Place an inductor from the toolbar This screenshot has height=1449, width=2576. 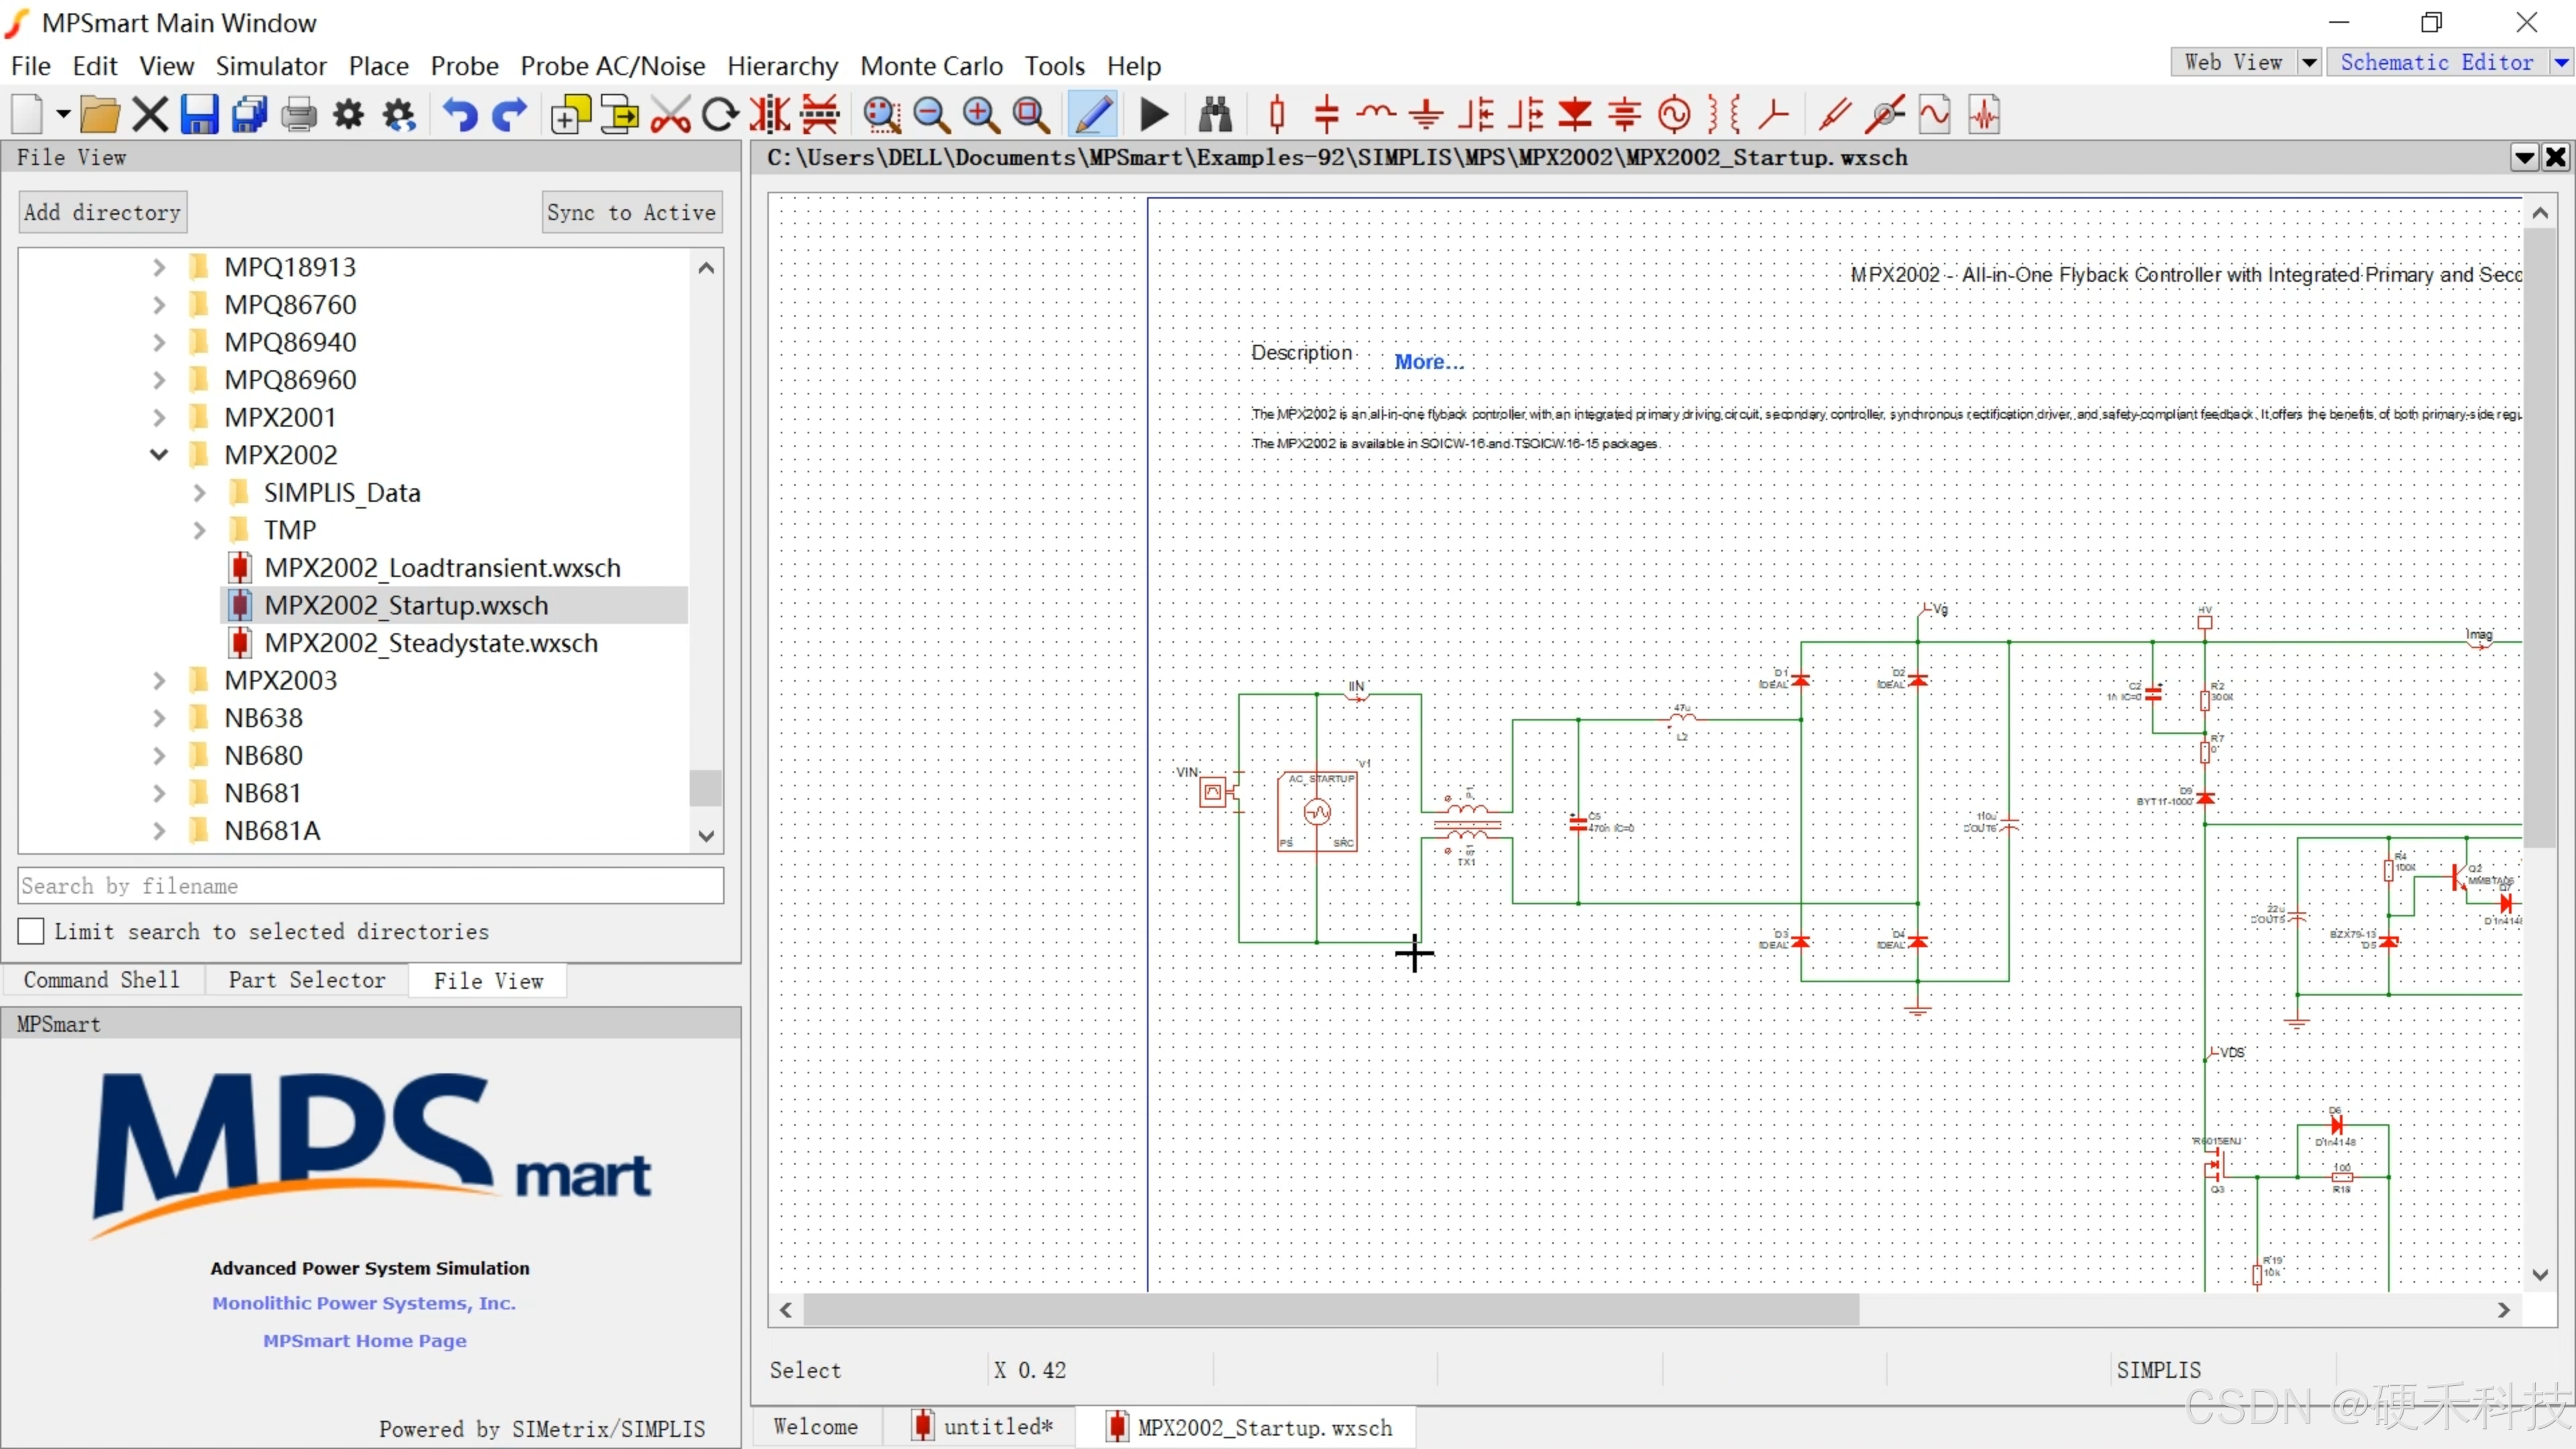click(1376, 115)
